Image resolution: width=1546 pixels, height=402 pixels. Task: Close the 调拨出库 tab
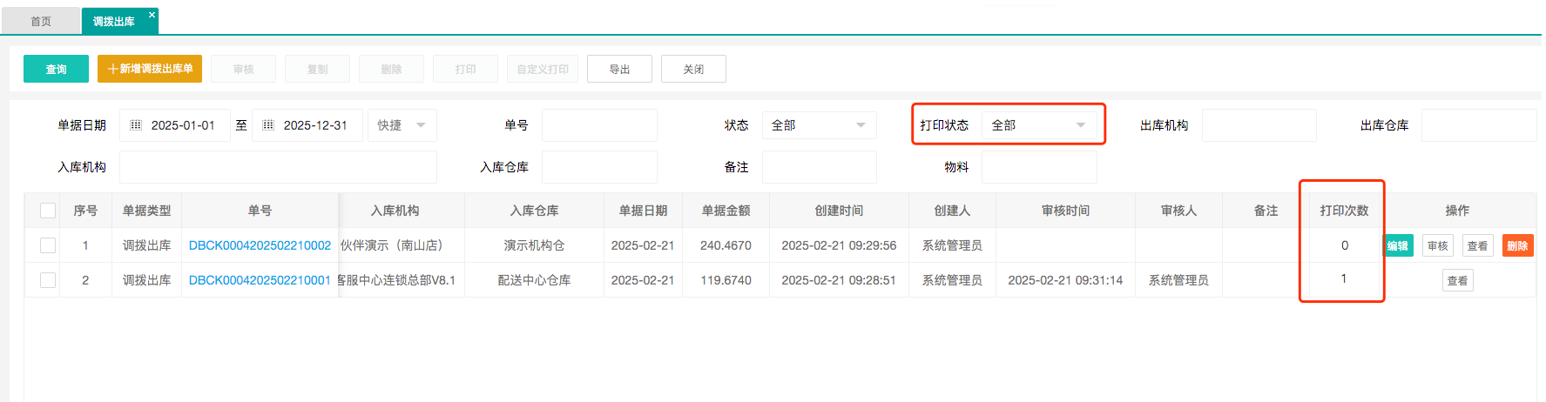pos(152,15)
